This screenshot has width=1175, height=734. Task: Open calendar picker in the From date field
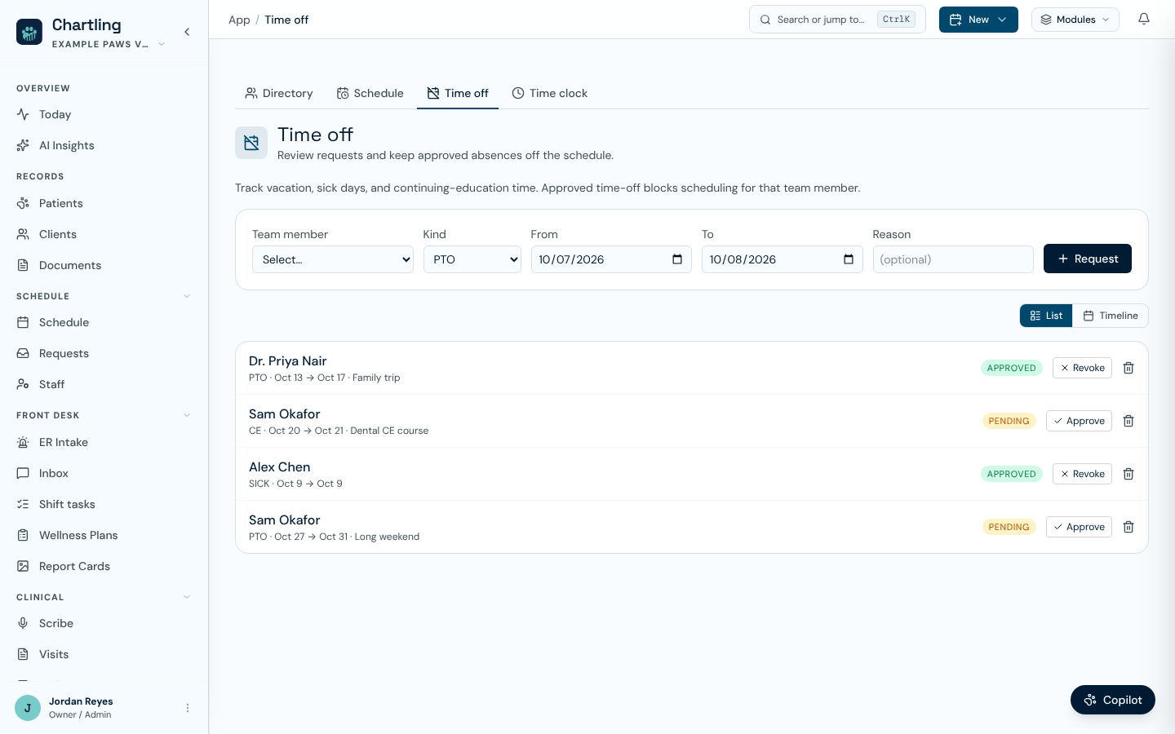click(677, 259)
